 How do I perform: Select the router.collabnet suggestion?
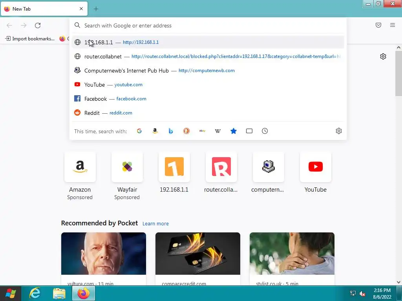tap(208, 56)
